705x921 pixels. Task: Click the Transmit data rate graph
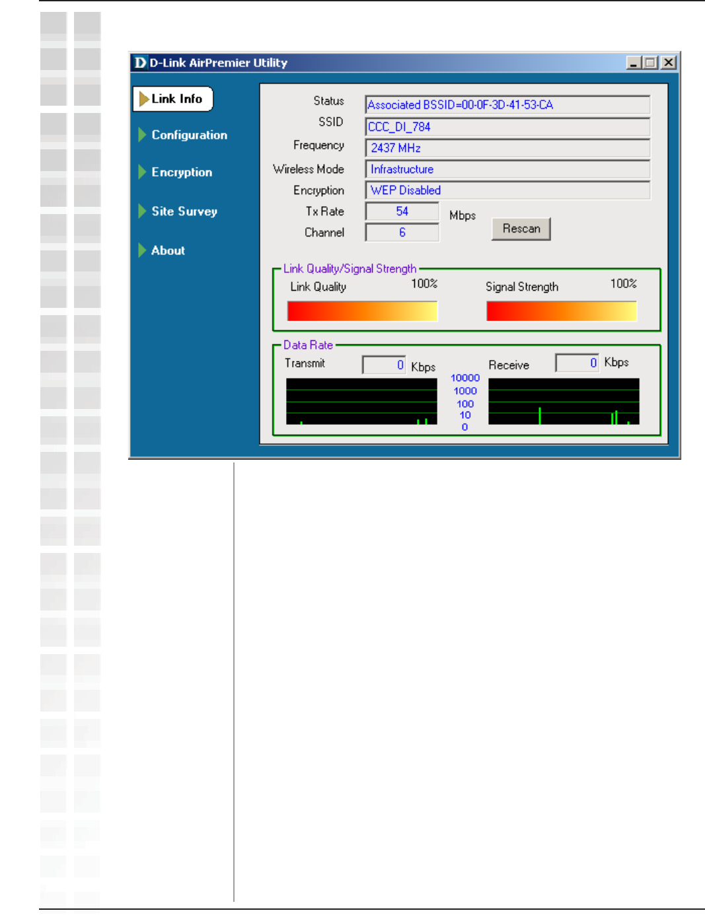pyautogui.click(x=361, y=402)
